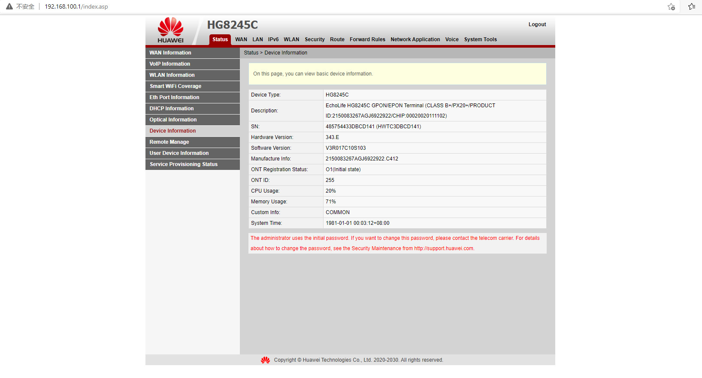View Optical Information page
Viewport: 702px width, 378px height.
point(173,120)
